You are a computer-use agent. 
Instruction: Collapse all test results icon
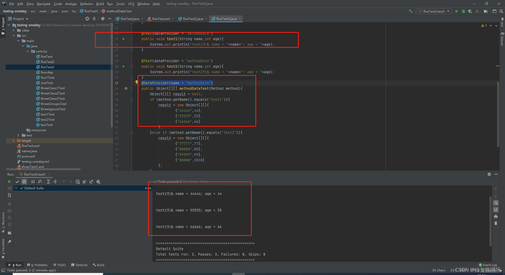(55, 182)
